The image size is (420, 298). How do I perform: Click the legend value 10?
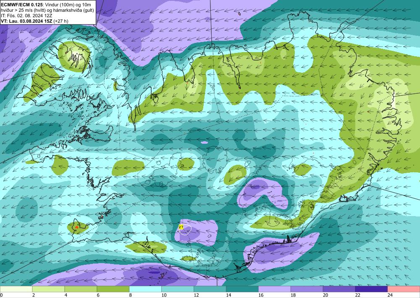(x=164, y=295)
